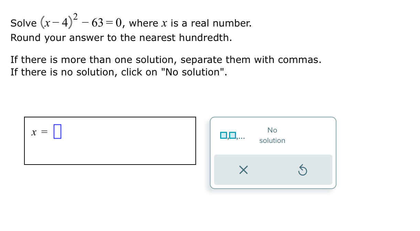This screenshot has width=420, height=231.
Task: Click inside the answer box after 'x ='
Action: (x=58, y=131)
